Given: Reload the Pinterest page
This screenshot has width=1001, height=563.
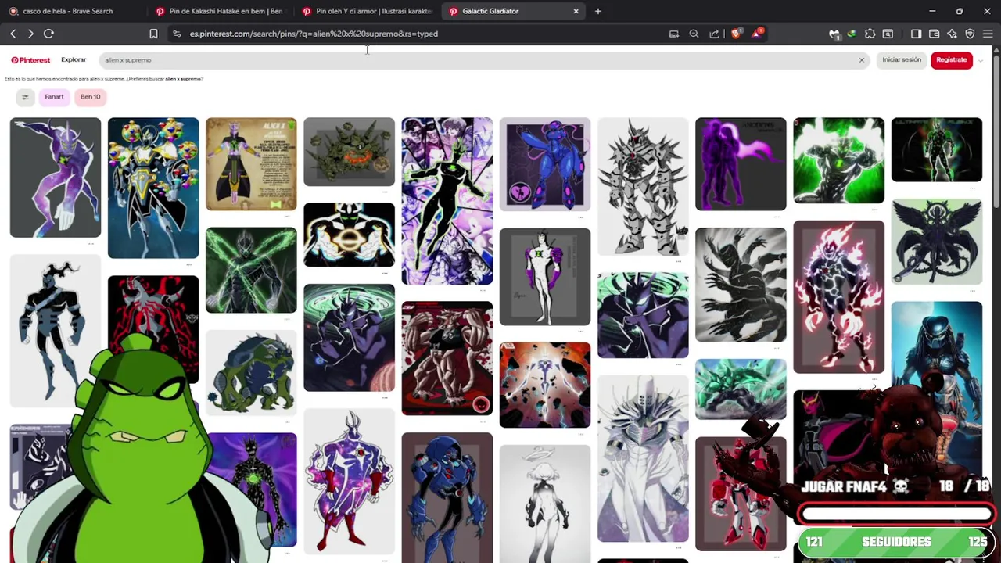Looking at the screenshot, I should pyautogui.click(x=48, y=34).
